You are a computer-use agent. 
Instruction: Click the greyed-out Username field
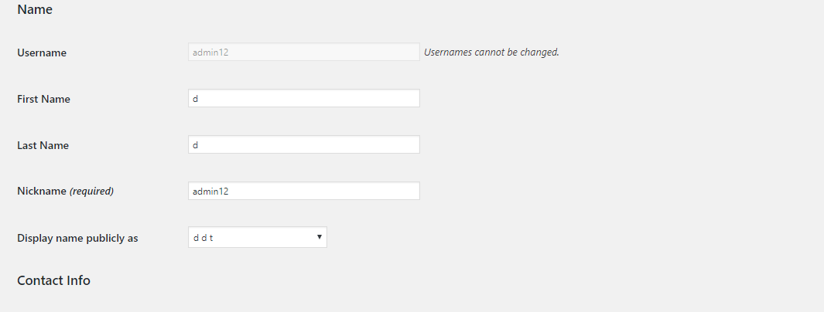(x=303, y=53)
